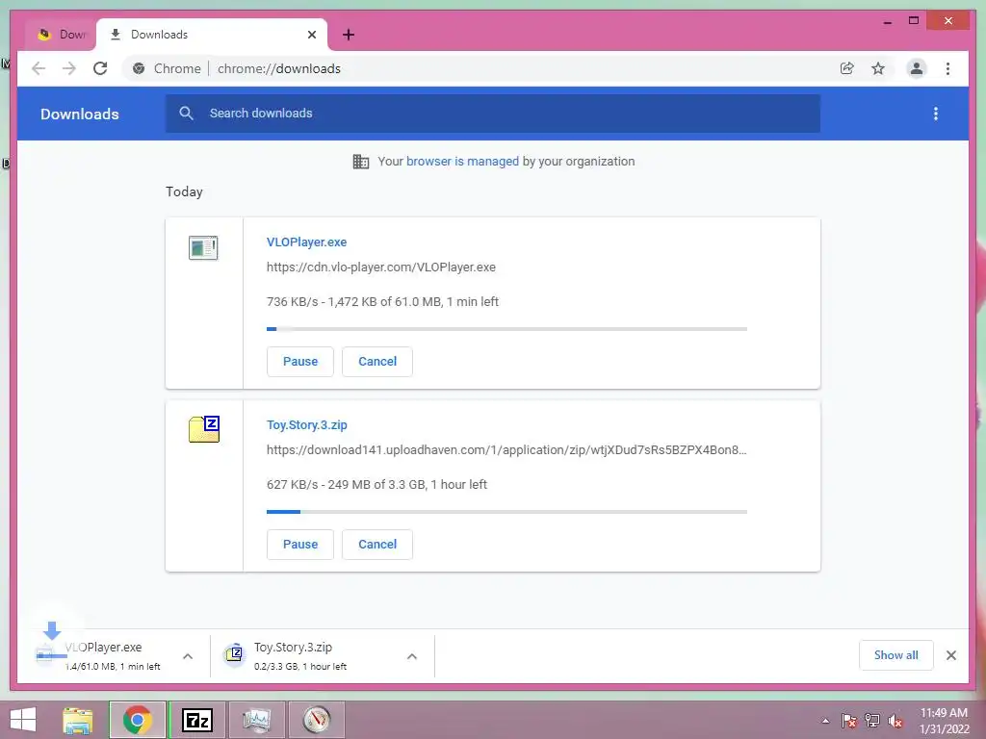Follow the 'browser is managed' link

(462, 162)
